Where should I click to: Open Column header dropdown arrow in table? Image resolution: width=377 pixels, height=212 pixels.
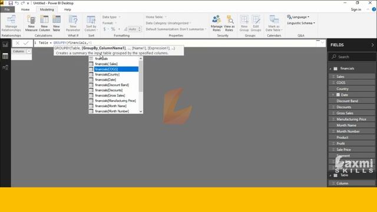tap(29, 51)
